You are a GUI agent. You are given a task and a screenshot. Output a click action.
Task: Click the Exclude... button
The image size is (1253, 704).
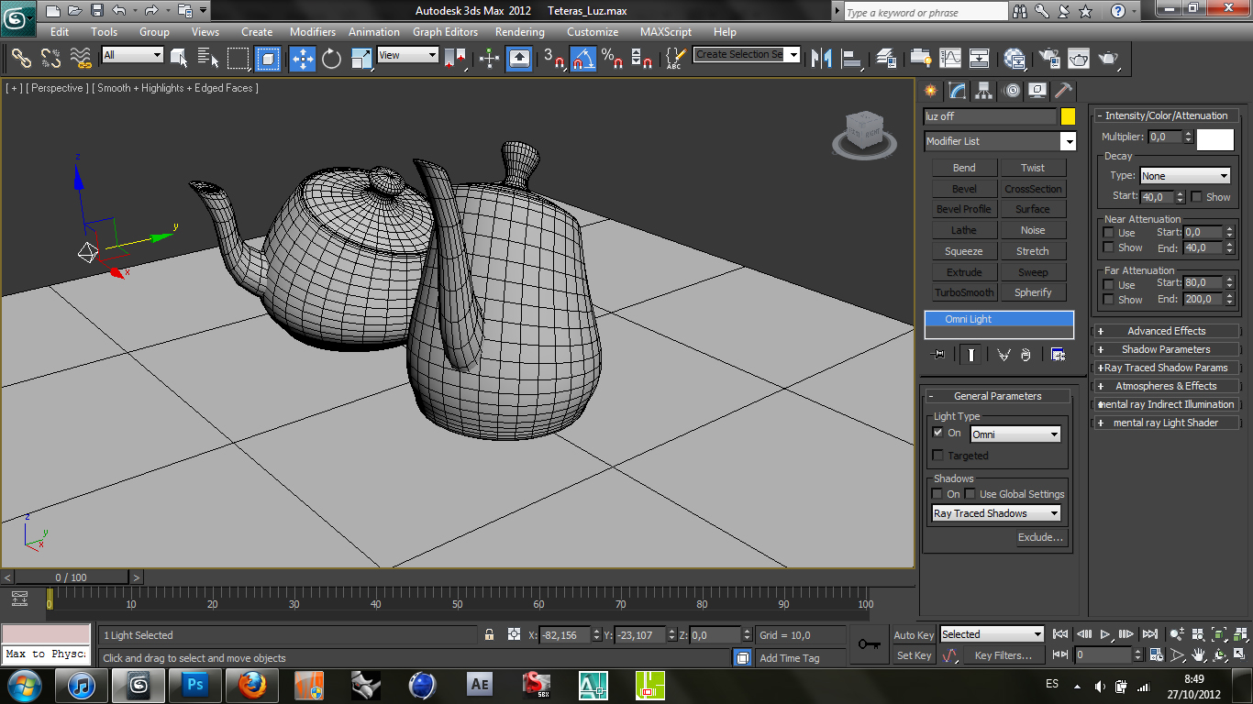pyautogui.click(x=1040, y=537)
